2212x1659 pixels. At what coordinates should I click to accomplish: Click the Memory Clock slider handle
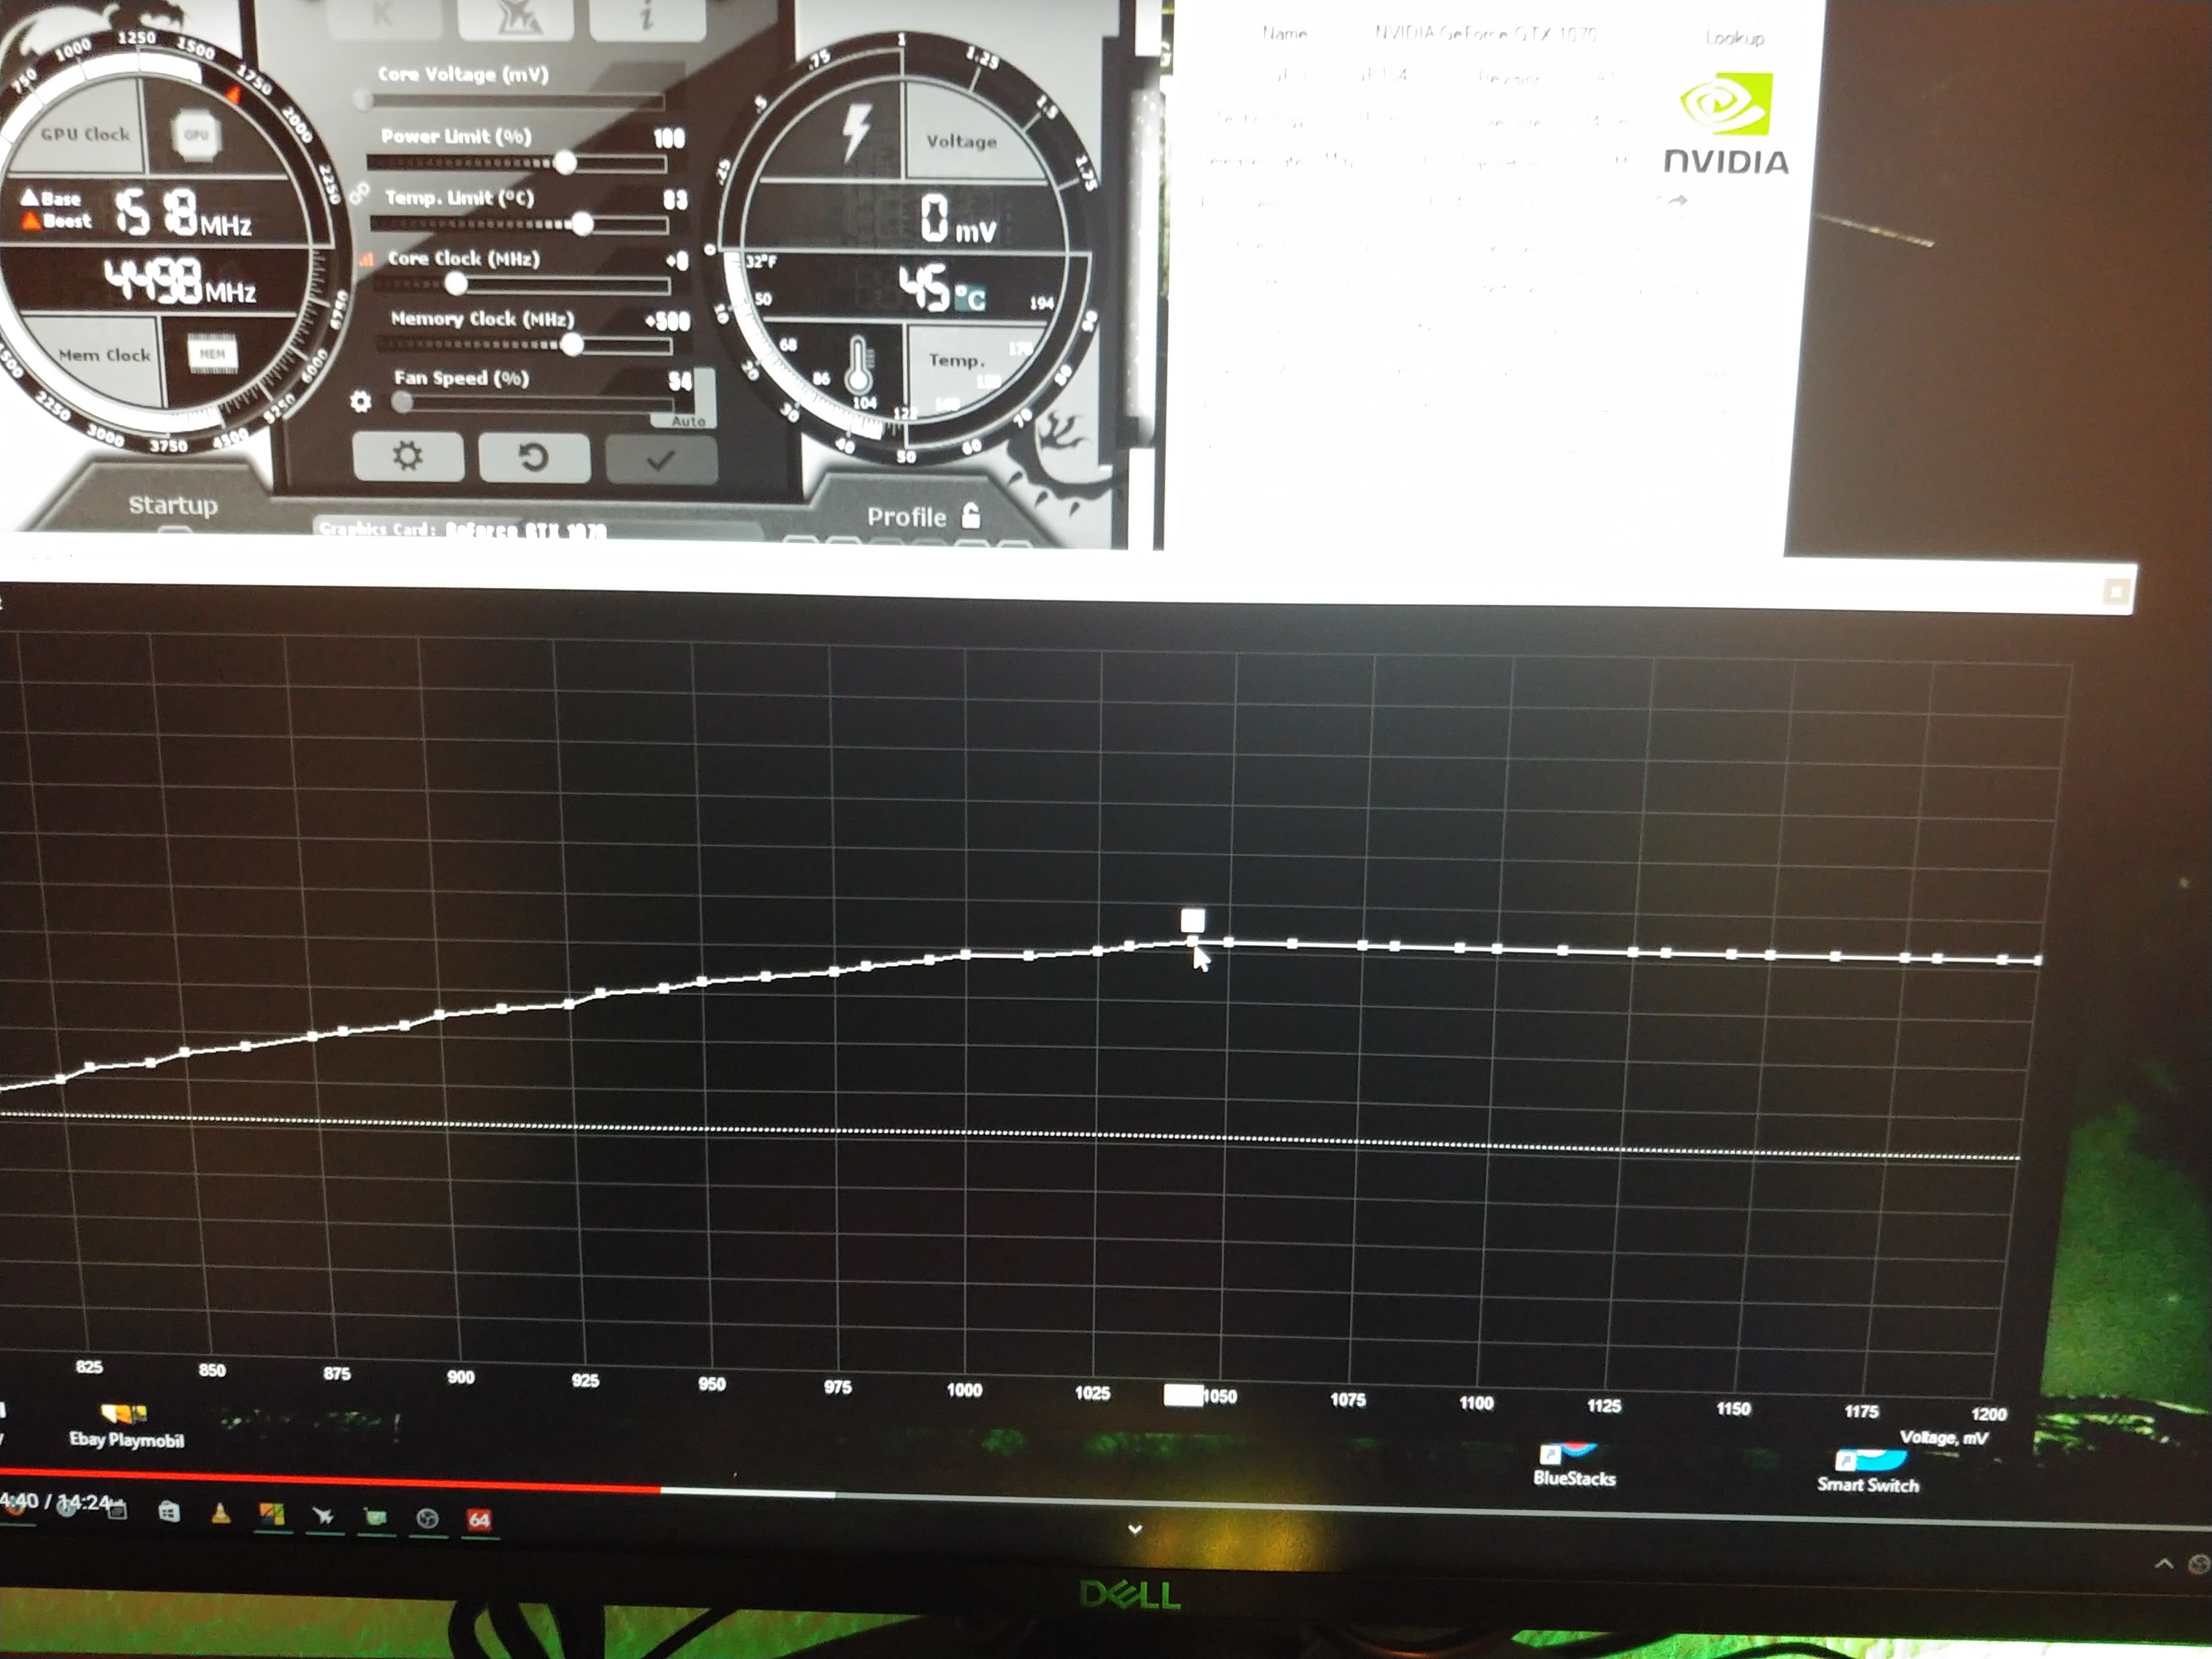pyautogui.click(x=572, y=345)
